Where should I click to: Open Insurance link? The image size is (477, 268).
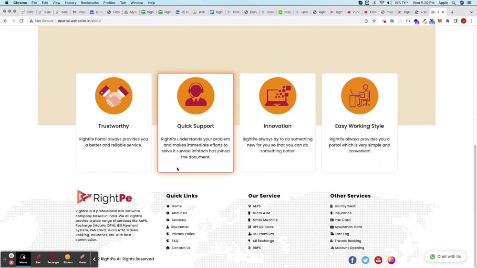click(343, 213)
